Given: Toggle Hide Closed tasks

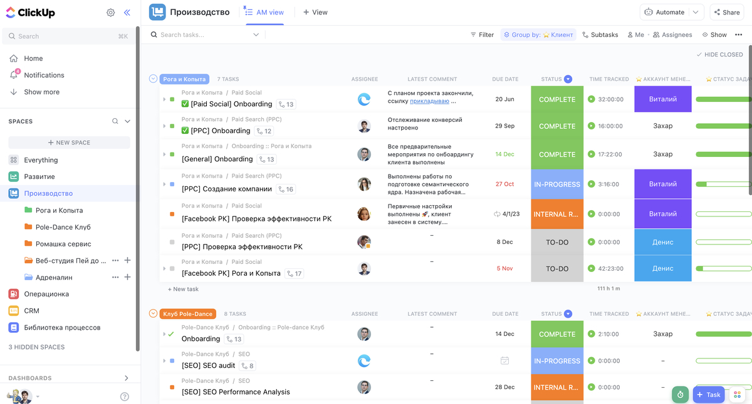Looking at the screenshot, I should pos(719,55).
